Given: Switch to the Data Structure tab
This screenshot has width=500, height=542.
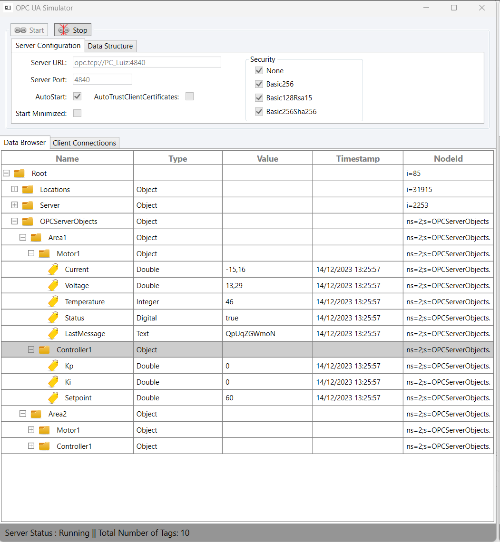Looking at the screenshot, I should coord(110,46).
